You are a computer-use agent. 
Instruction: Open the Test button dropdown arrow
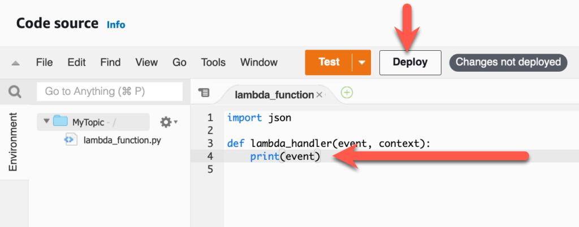[361, 63]
